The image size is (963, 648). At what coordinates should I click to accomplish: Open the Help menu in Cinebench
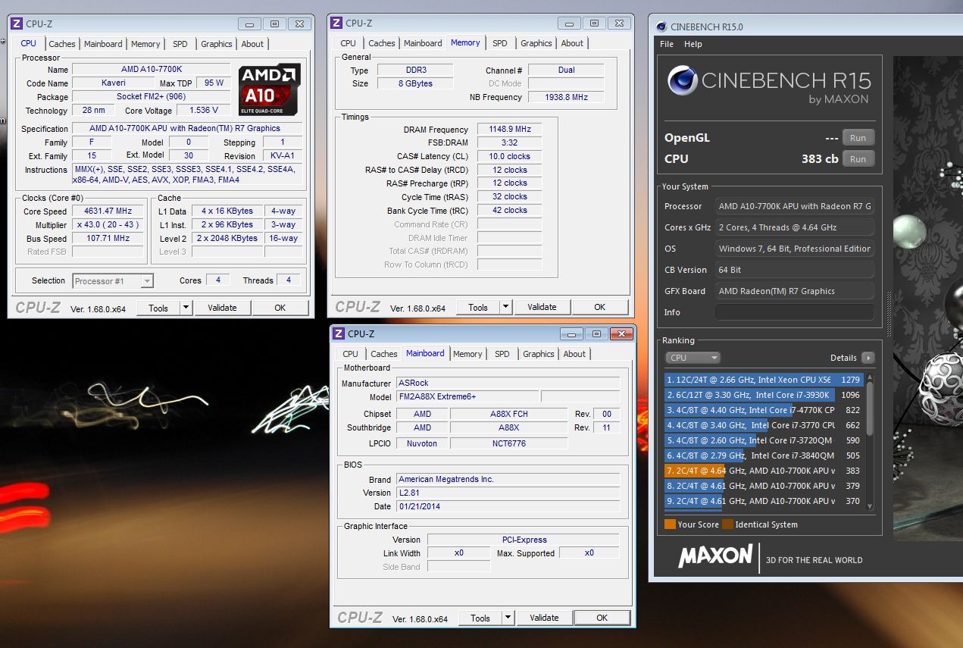[693, 44]
